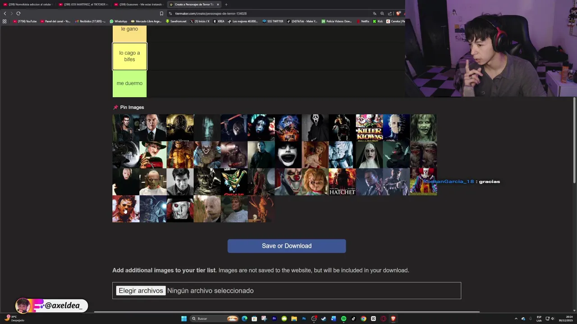The height and width of the screenshot is (324, 577).
Task: Open the TikTok bookmark
Action: click(x=302, y=21)
